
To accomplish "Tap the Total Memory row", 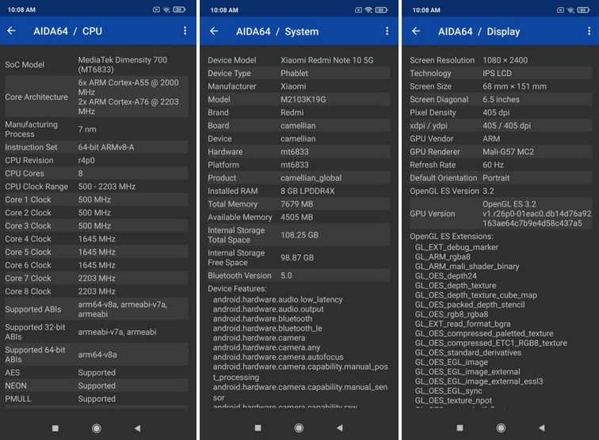I will click(x=299, y=204).
